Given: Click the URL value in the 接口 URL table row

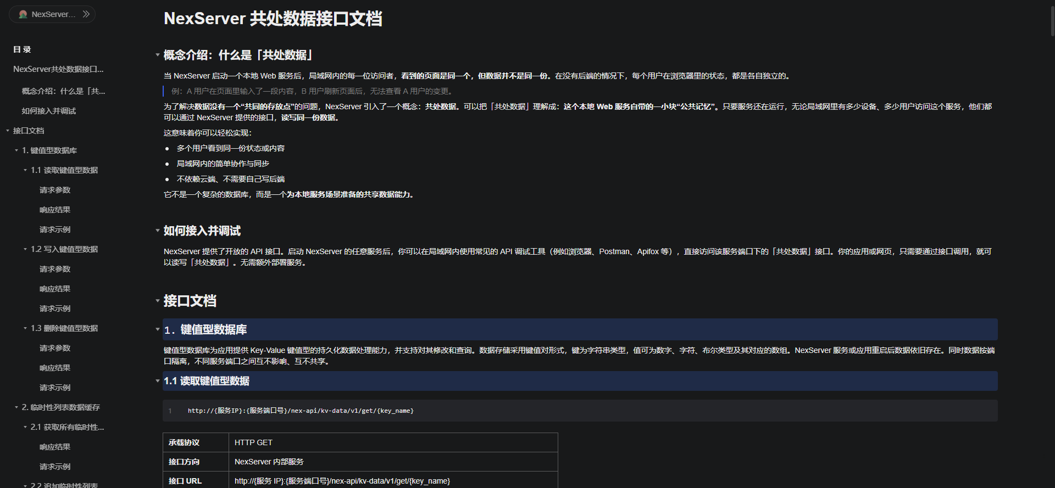Looking at the screenshot, I should [x=342, y=481].
